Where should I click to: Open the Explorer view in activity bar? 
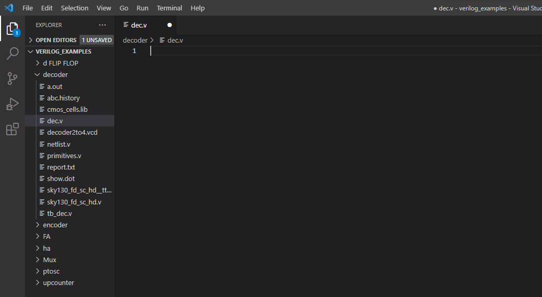coord(12,29)
